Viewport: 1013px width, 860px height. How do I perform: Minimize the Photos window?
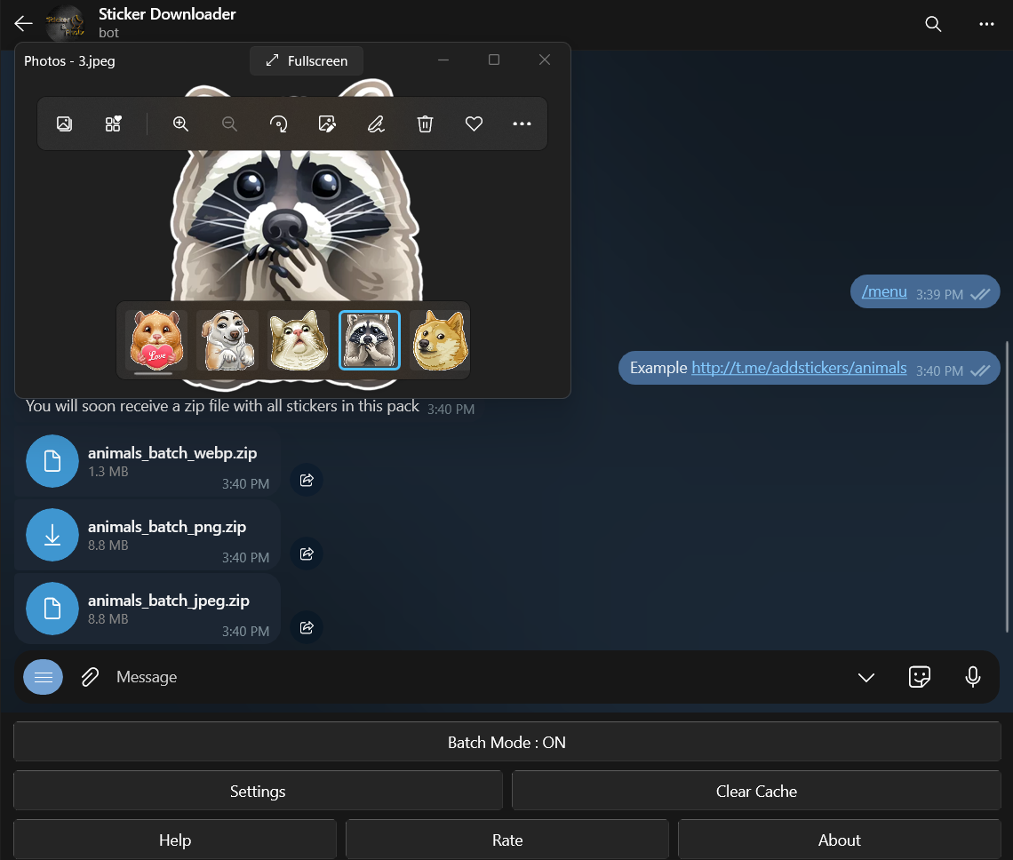point(443,60)
